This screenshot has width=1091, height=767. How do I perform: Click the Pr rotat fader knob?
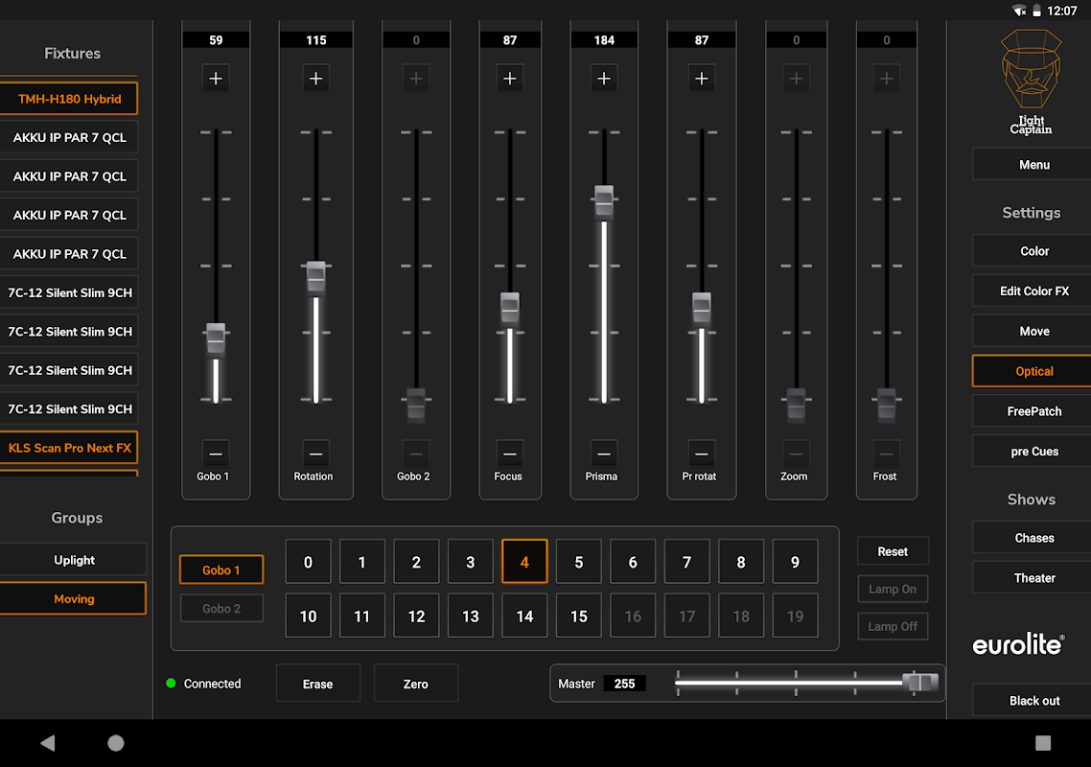tap(702, 309)
